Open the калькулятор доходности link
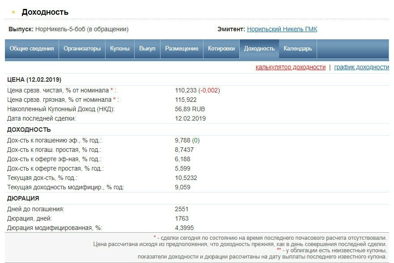This screenshot has width=394, height=263. [290, 67]
